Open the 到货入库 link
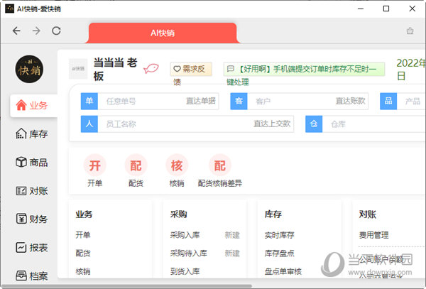426x289 pixels. click(x=185, y=271)
